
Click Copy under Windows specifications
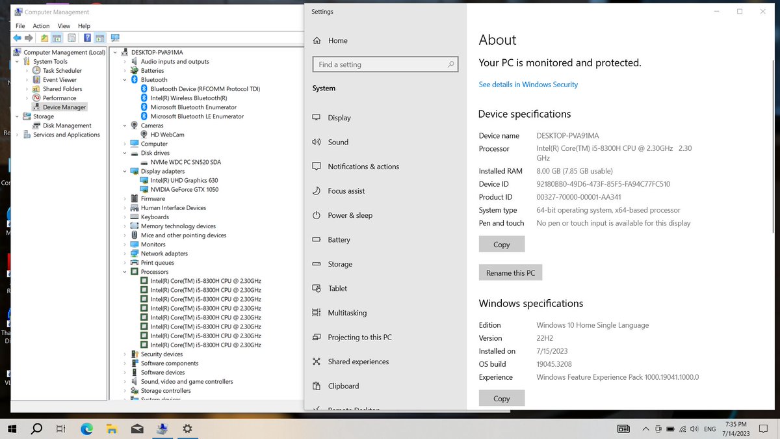point(501,398)
